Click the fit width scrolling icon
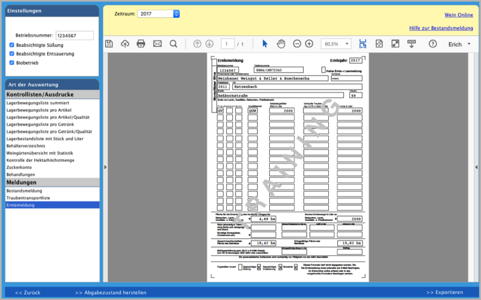Image resolution: width=481 pixels, height=300 pixels. (x=363, y=44)
